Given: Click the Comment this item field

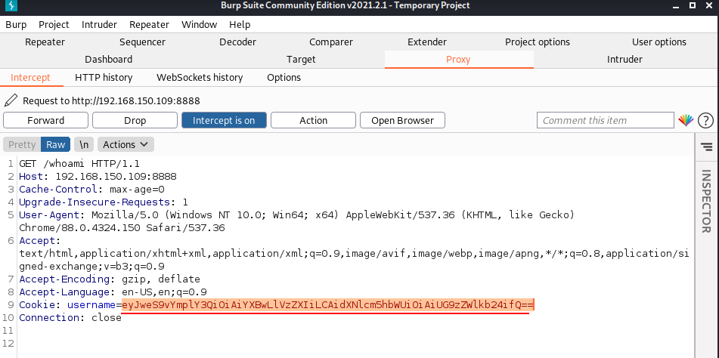Looking at the screenshot, I should [x=605, y=120].
